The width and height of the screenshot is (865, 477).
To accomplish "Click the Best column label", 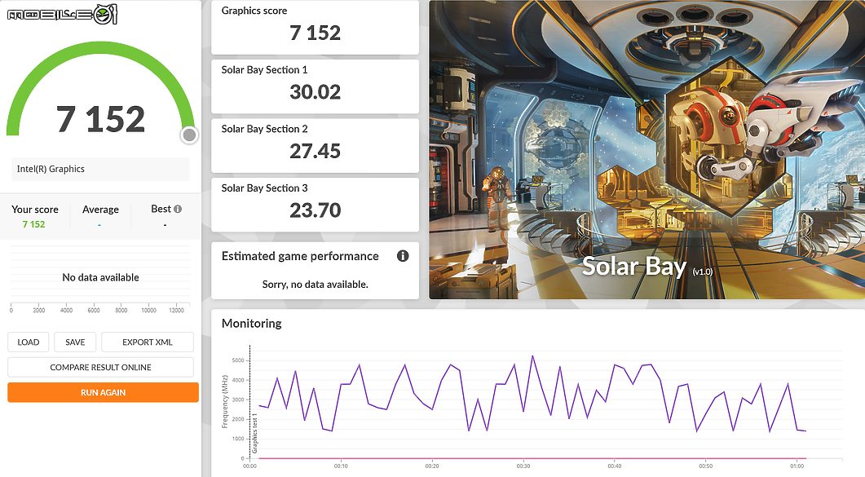I will [161, 209].
